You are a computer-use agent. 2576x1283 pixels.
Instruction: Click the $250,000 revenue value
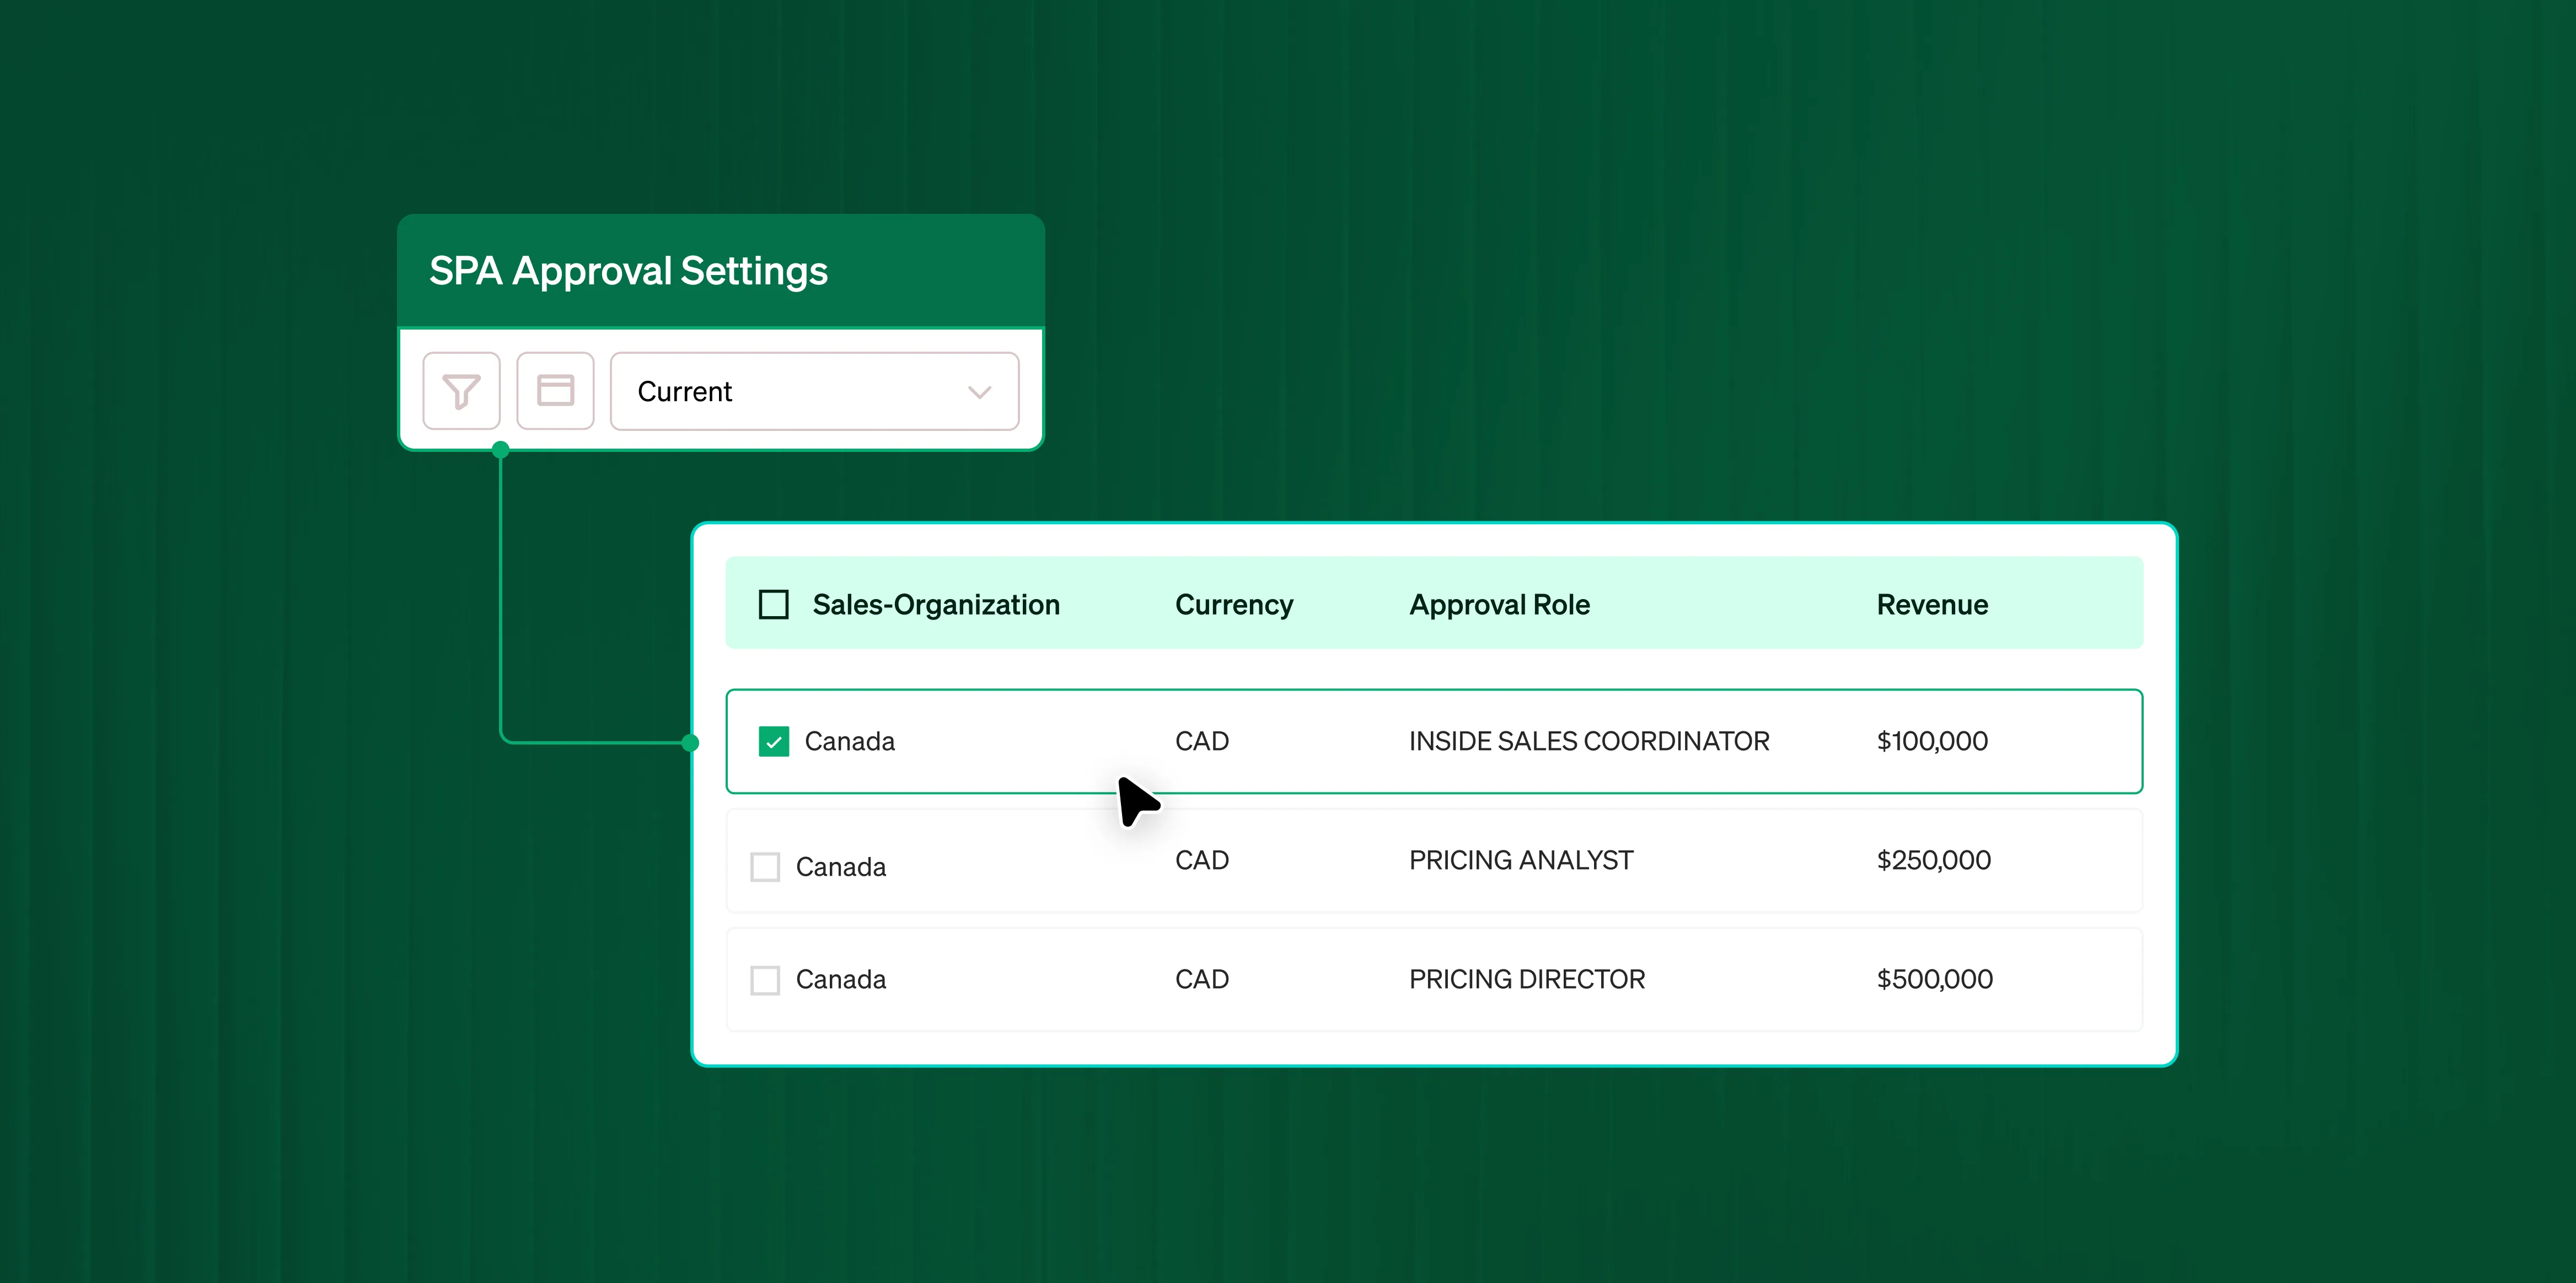1933,860
